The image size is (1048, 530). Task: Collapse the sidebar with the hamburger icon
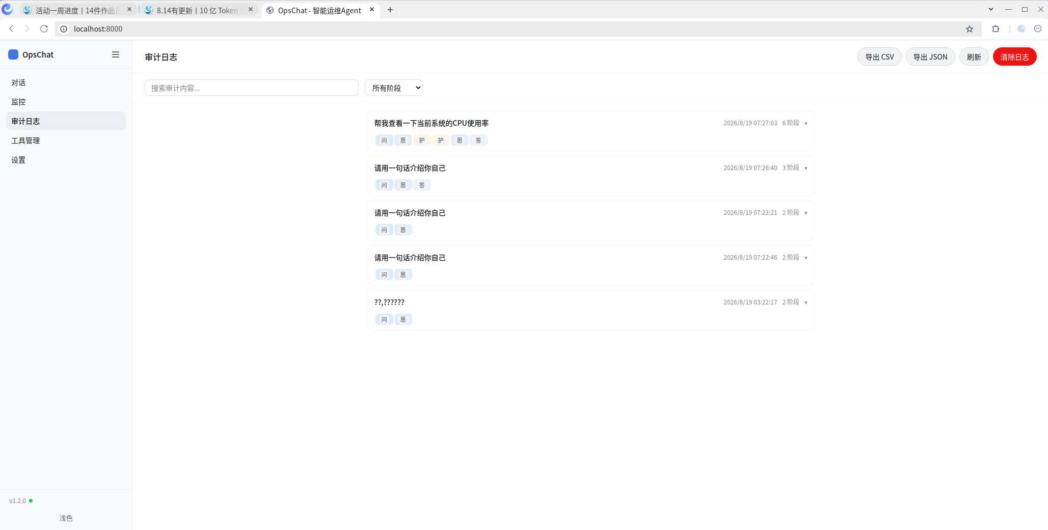(116, 54)
